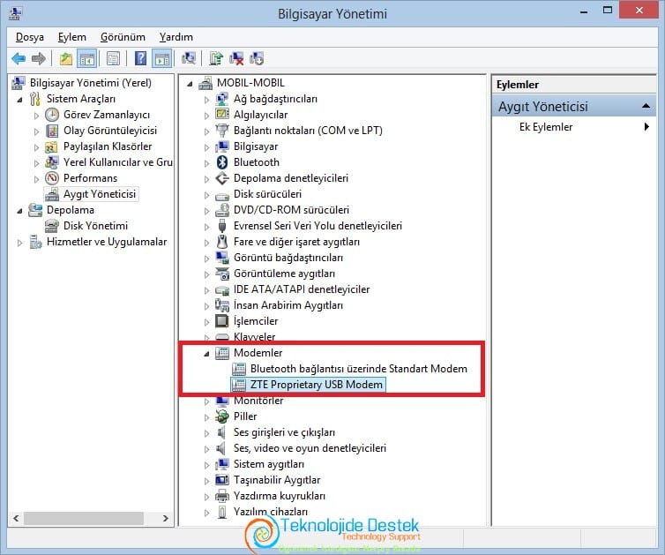Screen dimensions: 665x555
Task: Open the Eylem menu
Action: pos(72,37)
